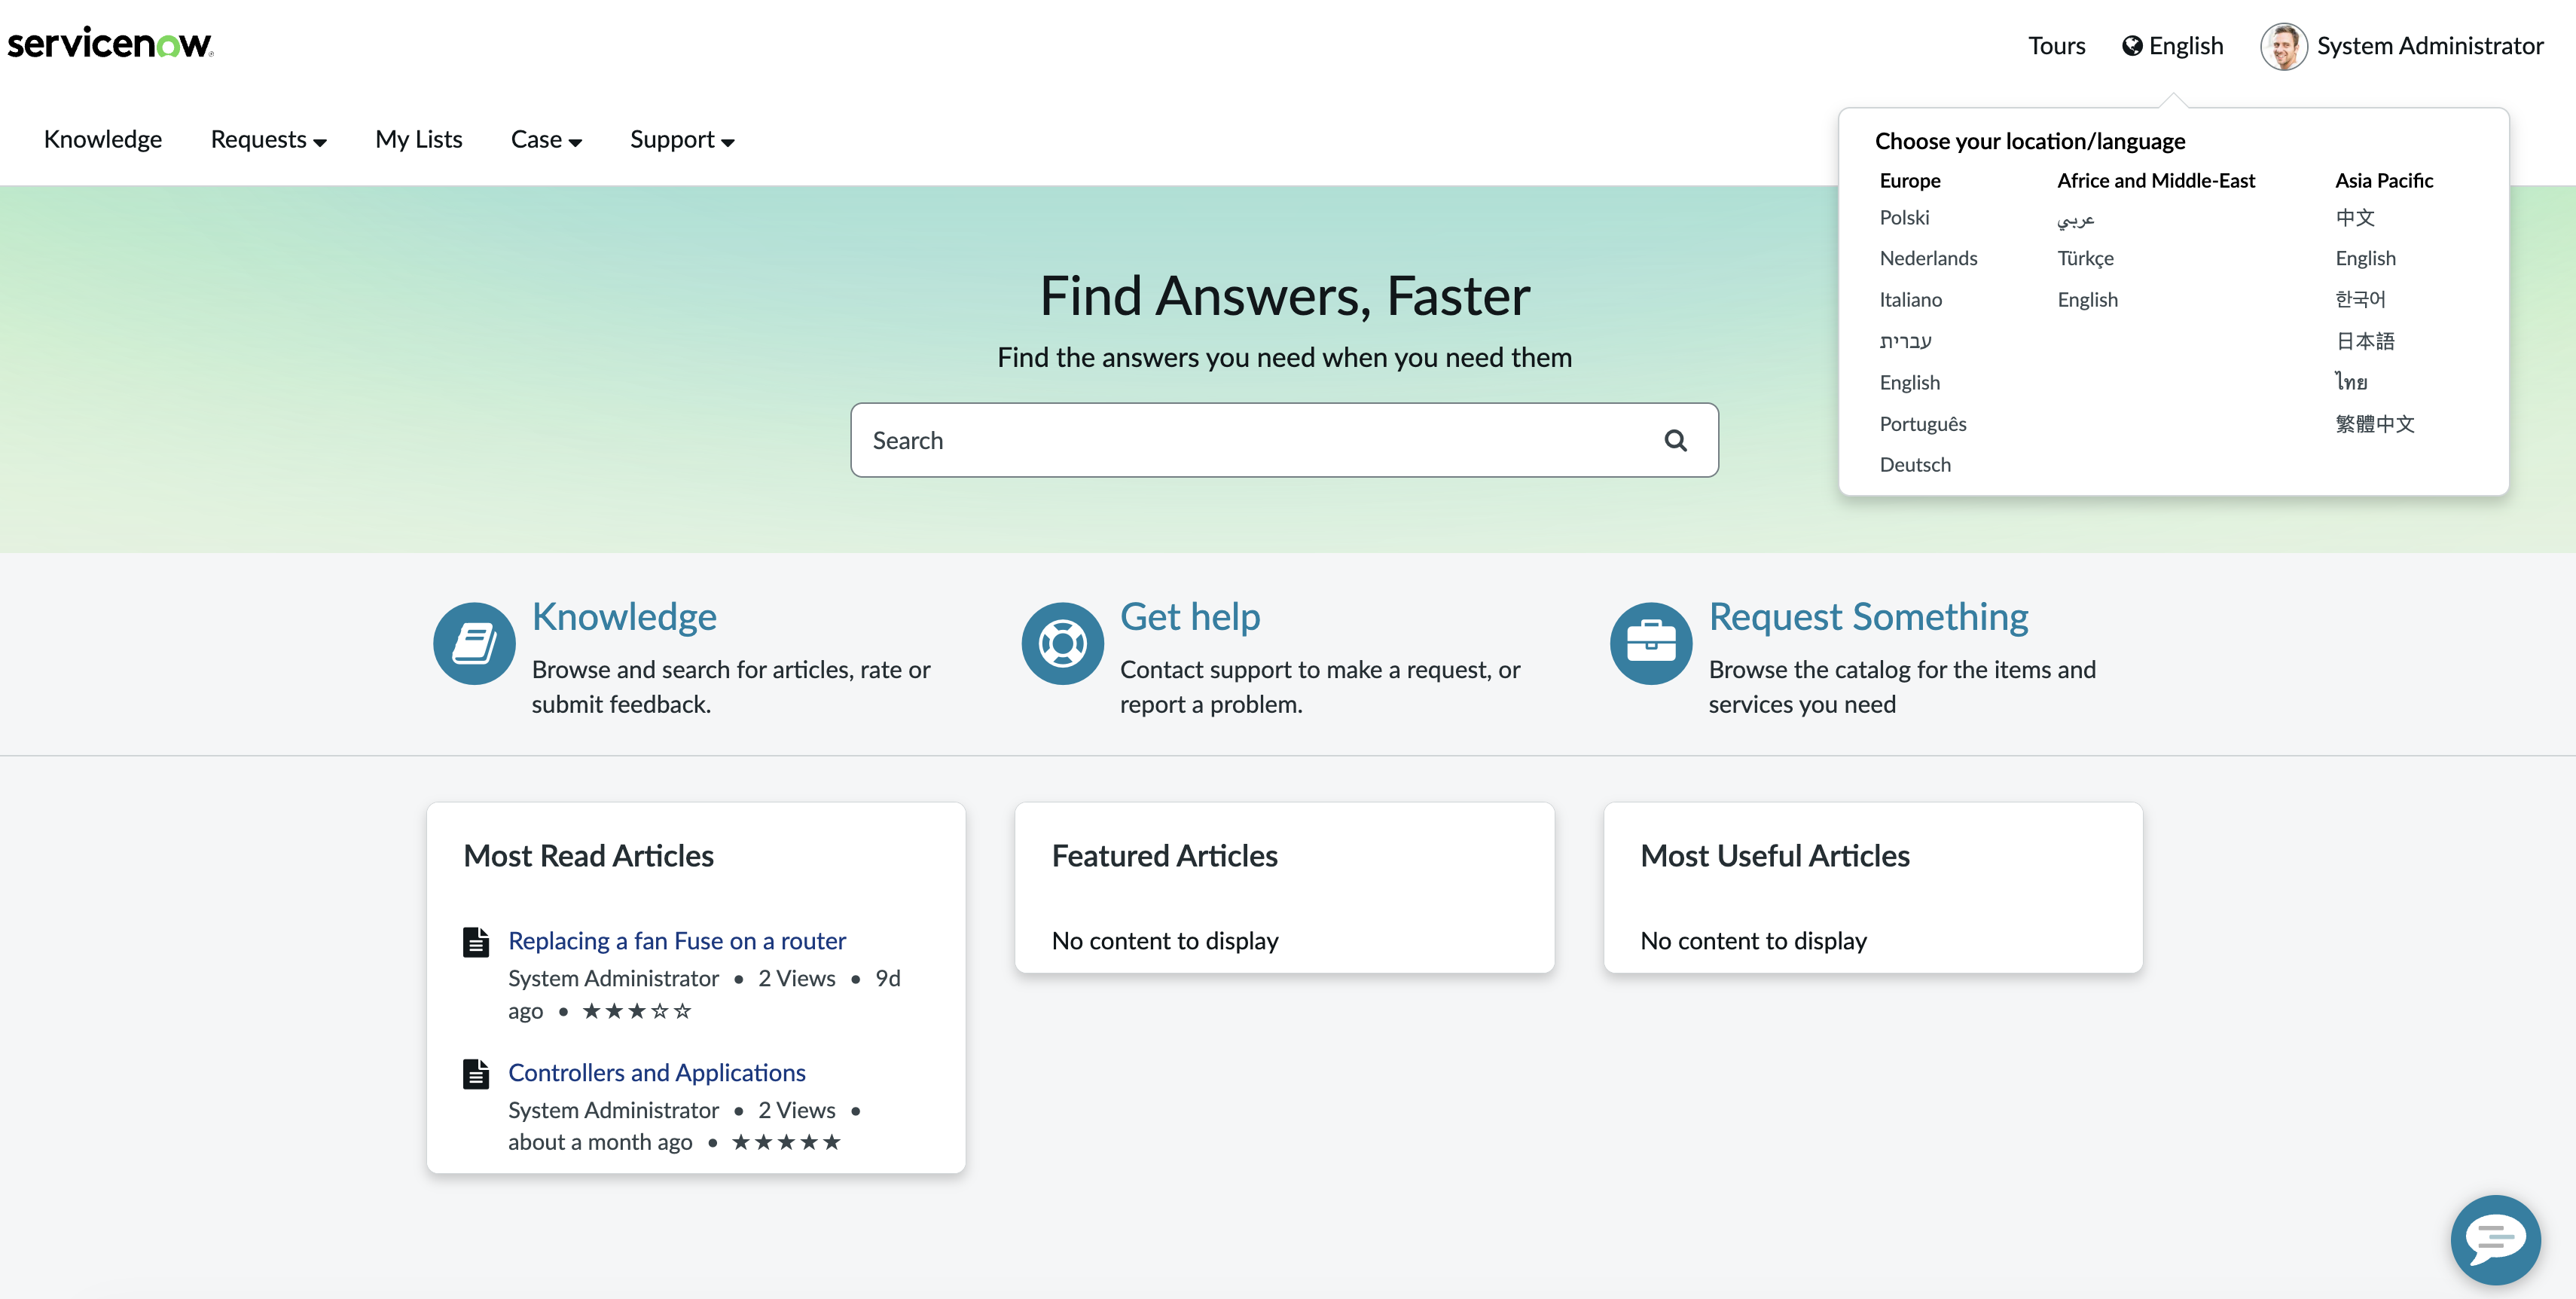Select Italiano language
Image resolution: width=2576 pixels, height=1299 pixels.
coord(1911,300)
